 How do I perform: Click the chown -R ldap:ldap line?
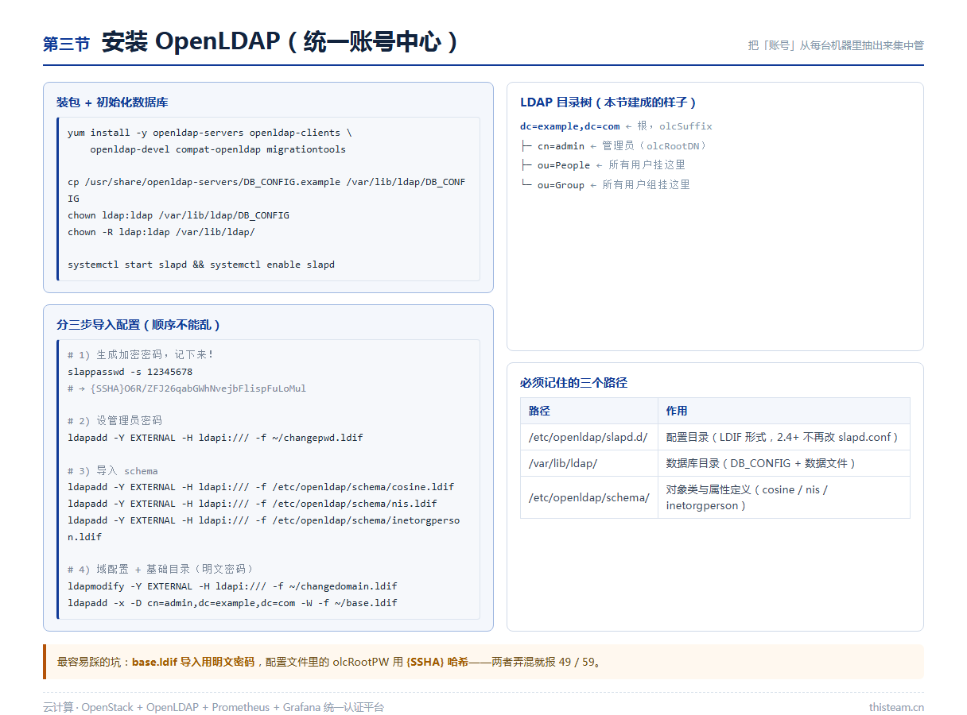161,232
